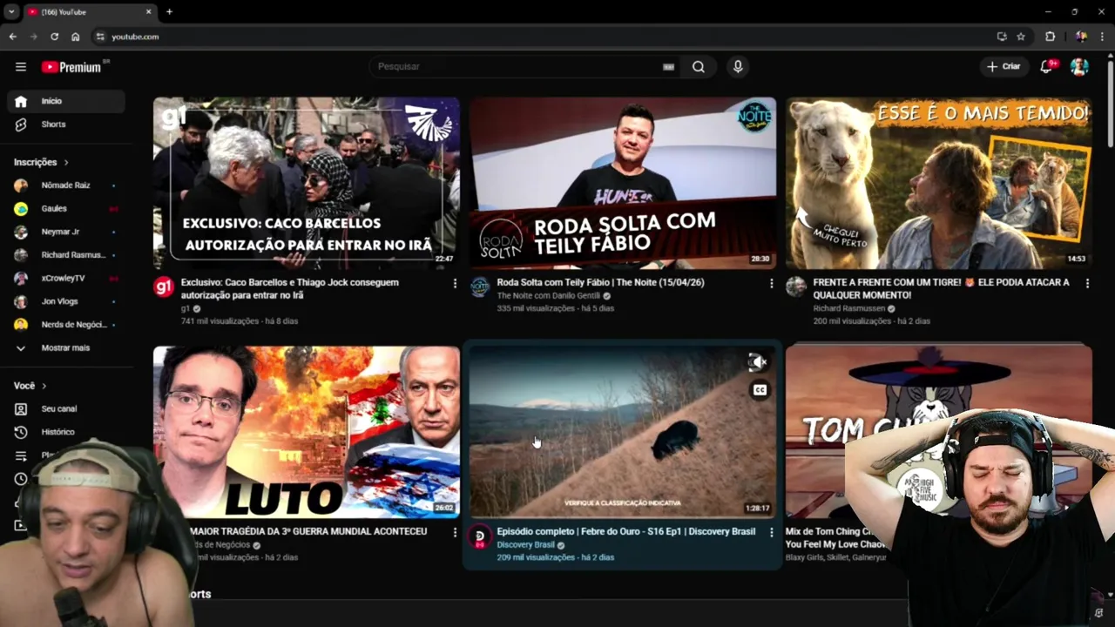Click the g1 channel avatar
The width and height of the screenshot is (1115, 627).
(x=164, y=287)
